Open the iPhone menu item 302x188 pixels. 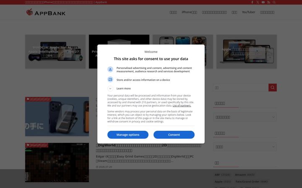click(189, 12)
